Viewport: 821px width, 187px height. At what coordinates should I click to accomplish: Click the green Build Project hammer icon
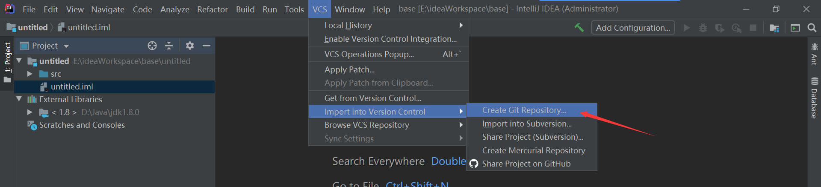[579, 28]
